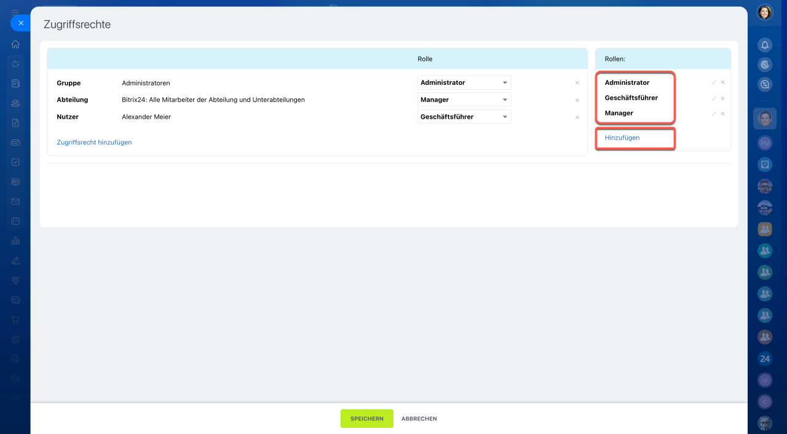The width and height of the screenshot is (787, 434).
Task: Open the printer-like icon in left sidebar
Action: 15,143
